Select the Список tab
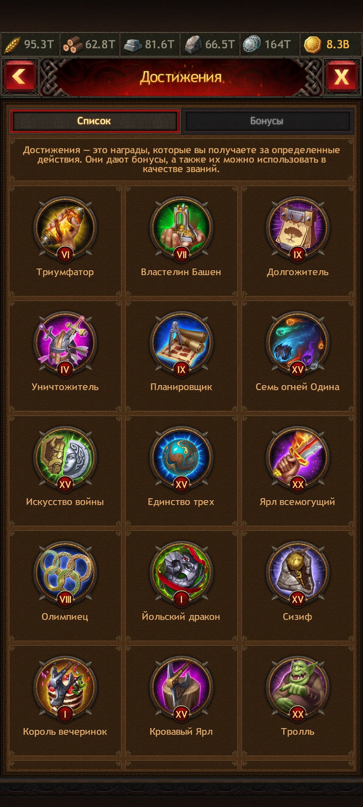The image size is (363, 807). tap(94, 121)
